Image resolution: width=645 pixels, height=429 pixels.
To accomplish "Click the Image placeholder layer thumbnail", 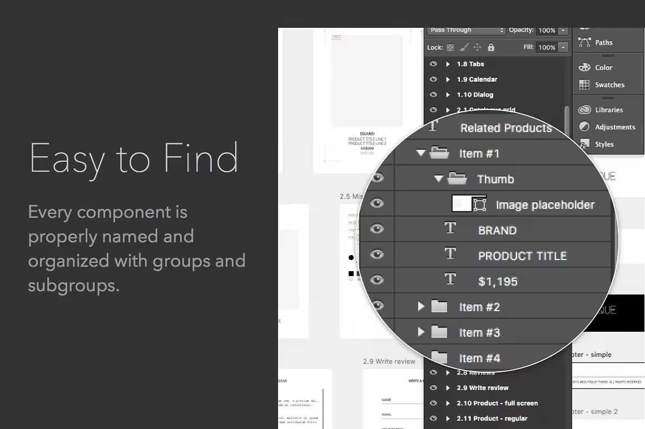I will coord(462,204).
